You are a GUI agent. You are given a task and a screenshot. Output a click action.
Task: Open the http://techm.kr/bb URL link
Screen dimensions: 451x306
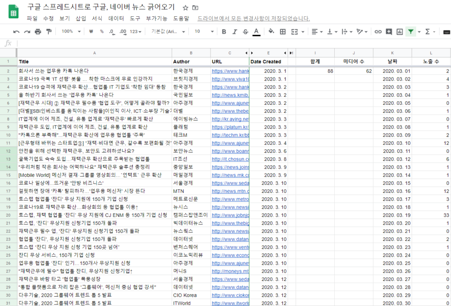230,135
